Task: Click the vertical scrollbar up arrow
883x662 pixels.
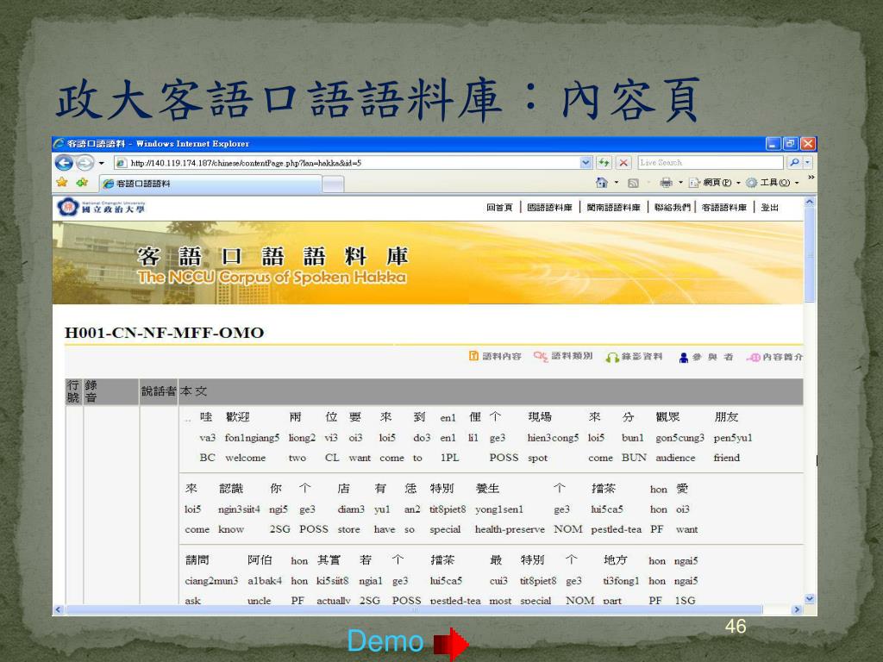Action: [x=810, y=201]
